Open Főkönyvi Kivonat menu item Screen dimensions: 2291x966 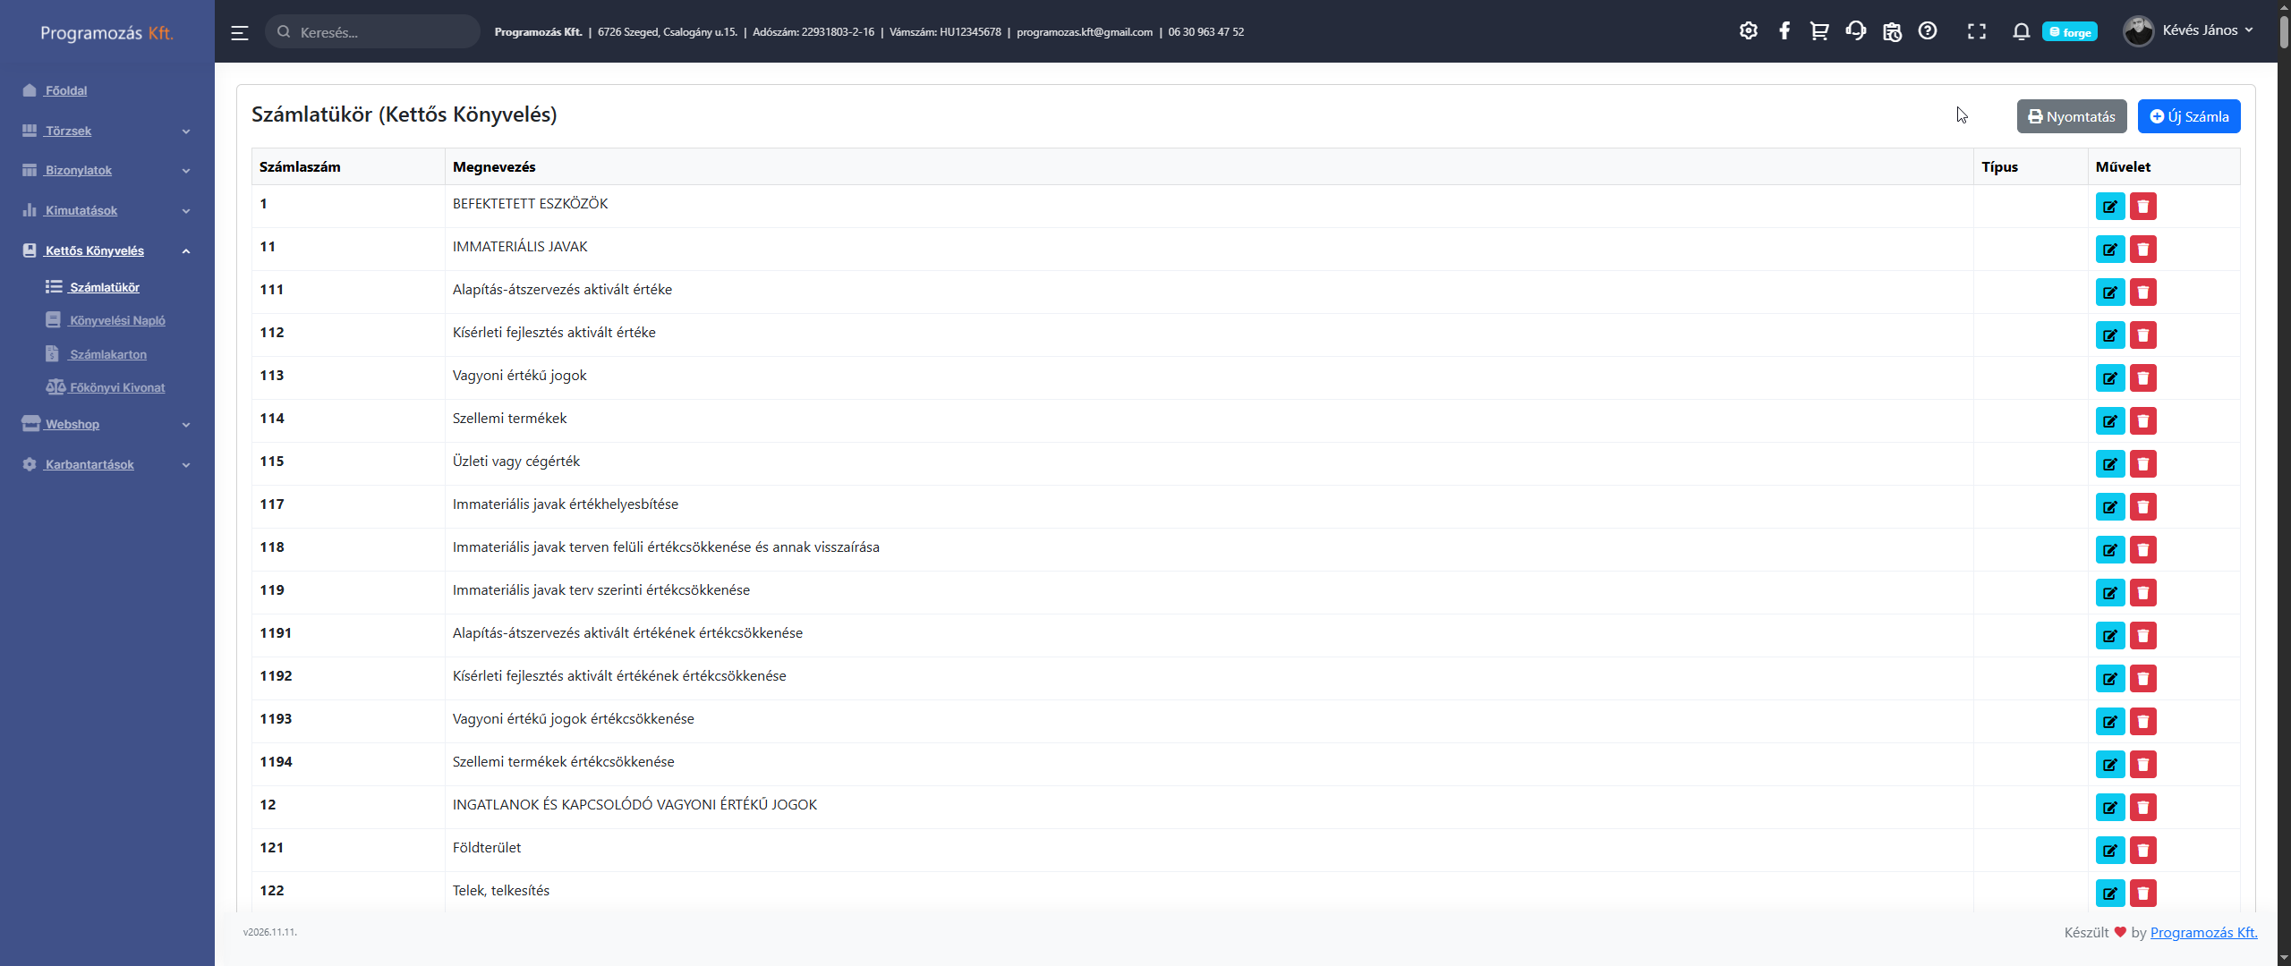(117, 387)
